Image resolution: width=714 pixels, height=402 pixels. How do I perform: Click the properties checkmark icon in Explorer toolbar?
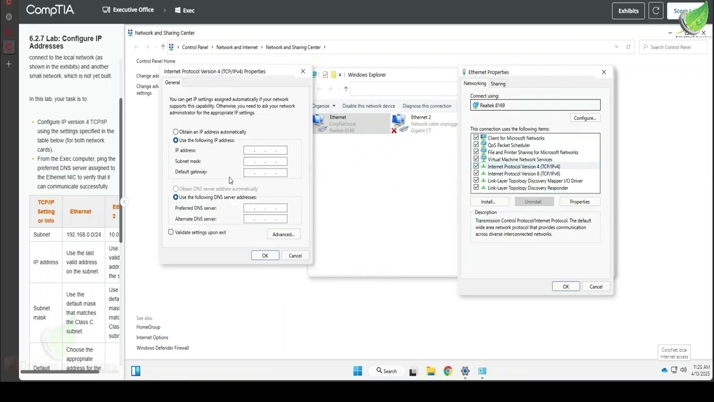(325, 74)
